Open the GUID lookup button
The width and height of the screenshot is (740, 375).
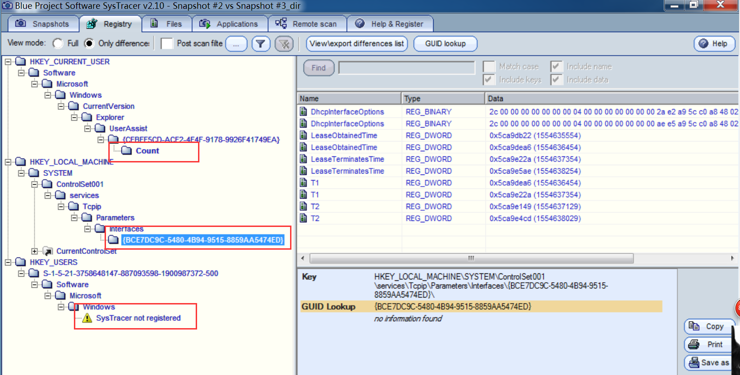tap(445, 44)
